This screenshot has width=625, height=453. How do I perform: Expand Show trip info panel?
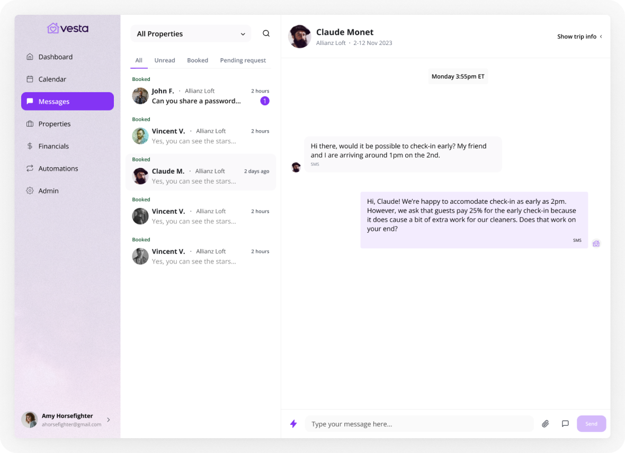[x=579, y=37]
